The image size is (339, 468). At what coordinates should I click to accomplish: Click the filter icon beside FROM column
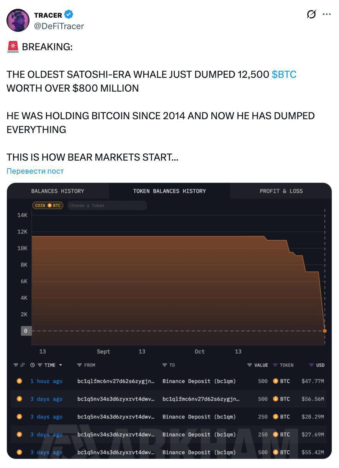79,365
